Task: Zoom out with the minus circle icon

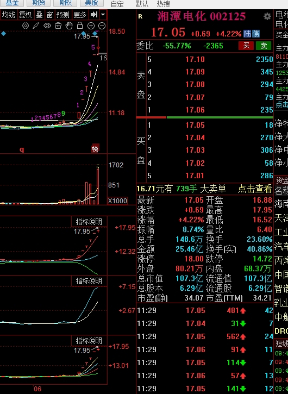Action: tap(102, 26)
